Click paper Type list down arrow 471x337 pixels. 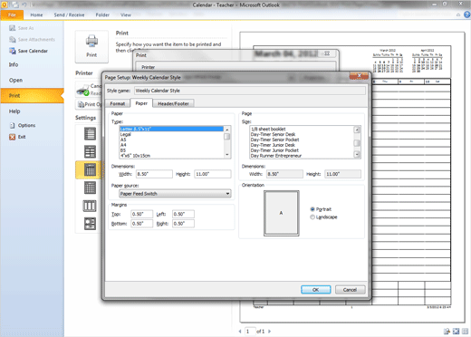[x=227, y=155]
